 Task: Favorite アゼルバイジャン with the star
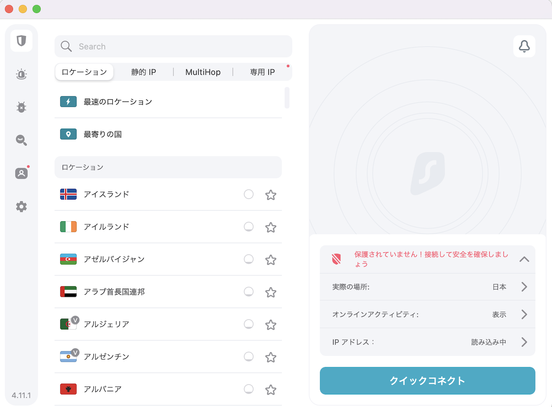pos(270,260)
